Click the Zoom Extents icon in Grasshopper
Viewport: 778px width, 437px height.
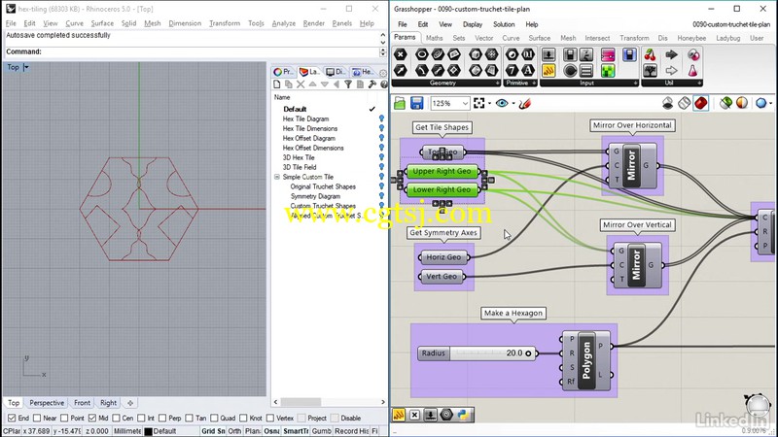pos(478,103)
